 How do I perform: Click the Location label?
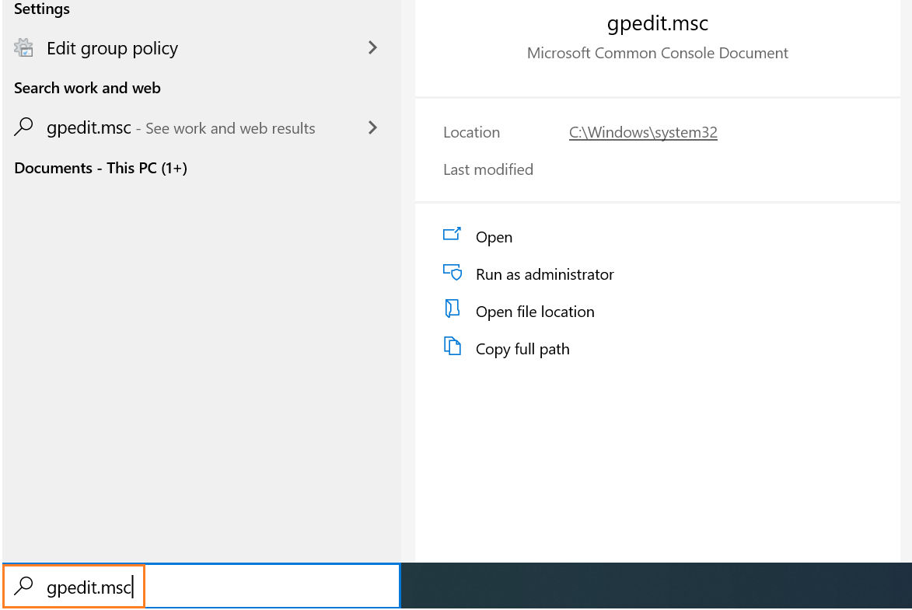[472, 133]
